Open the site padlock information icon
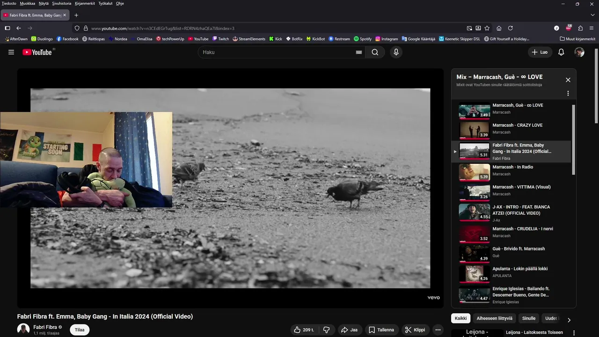The height and width of the screenshot is (337, 599). pyautogui.click(x=86, y=28)
